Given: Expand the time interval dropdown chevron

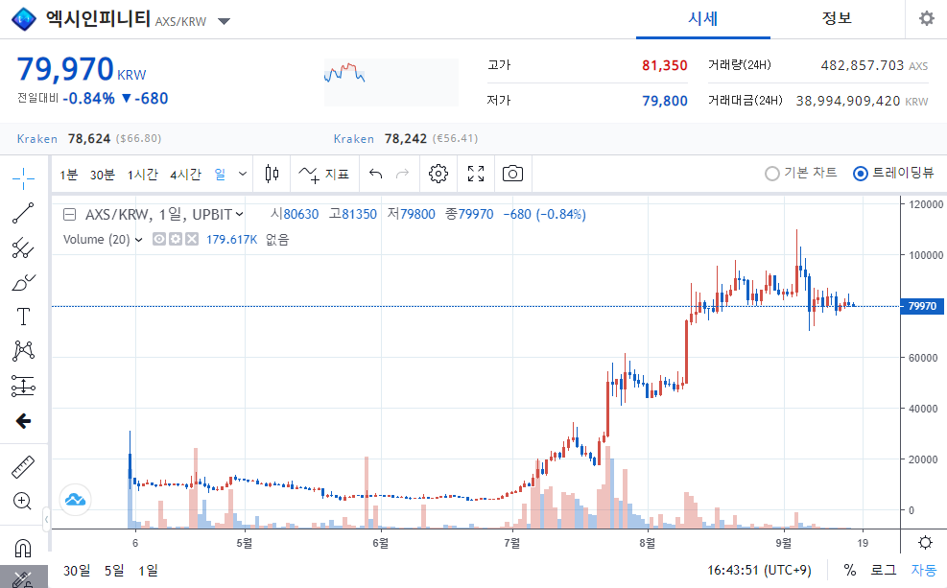Looking at the screenshot, I should tap(243, 174).
